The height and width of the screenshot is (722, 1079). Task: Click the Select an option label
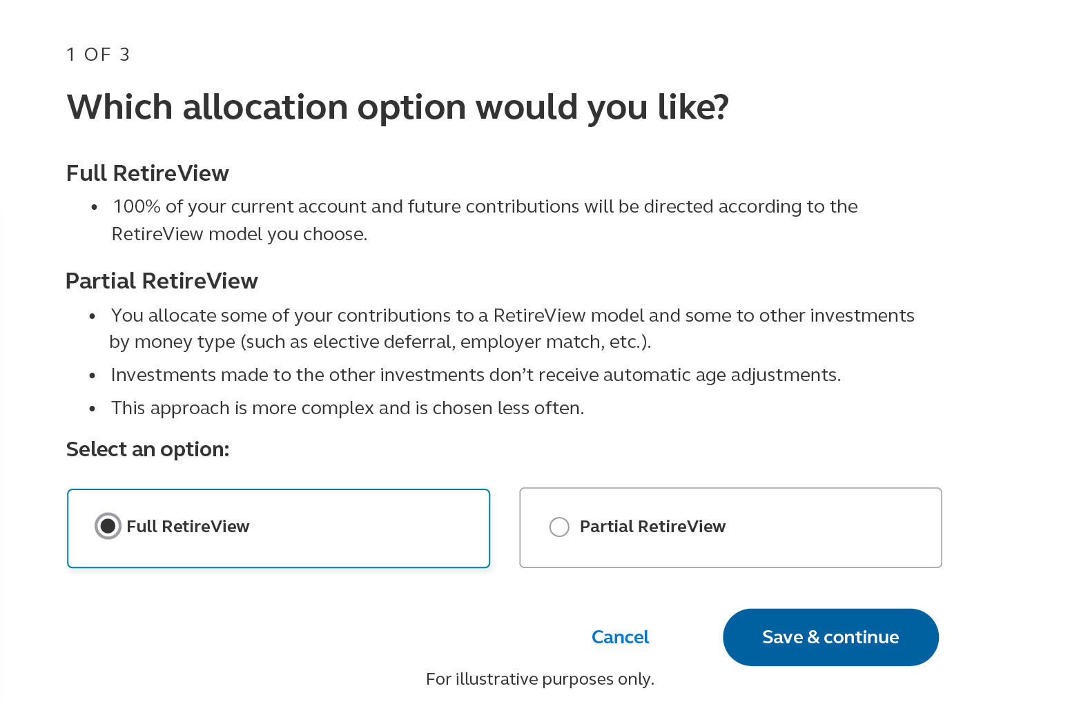point(147,449)
